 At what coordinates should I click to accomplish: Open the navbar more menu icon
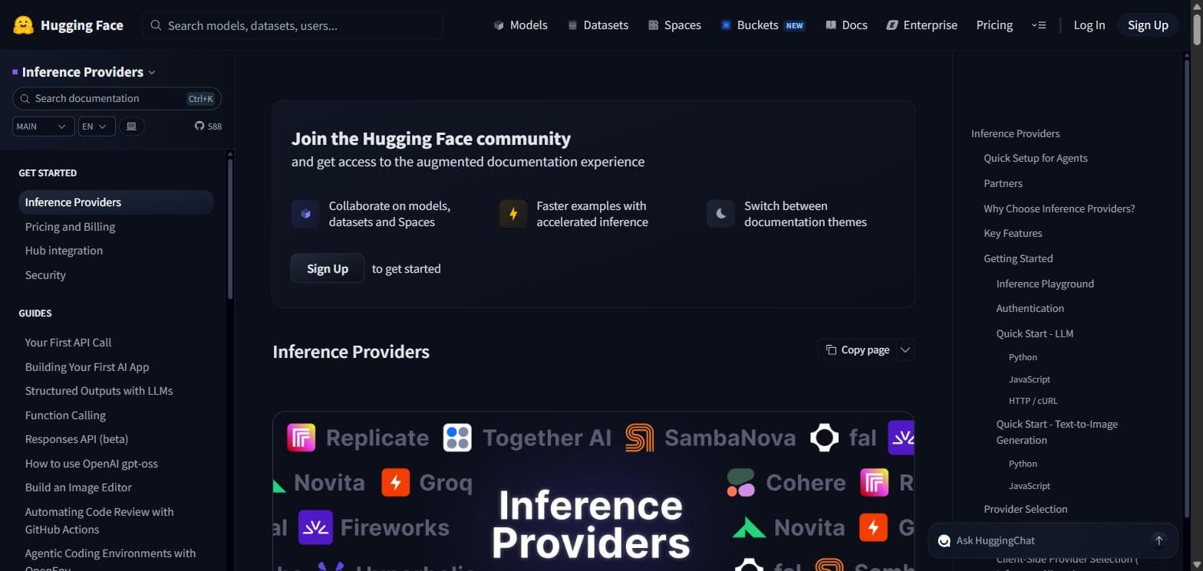(1039, 25)
